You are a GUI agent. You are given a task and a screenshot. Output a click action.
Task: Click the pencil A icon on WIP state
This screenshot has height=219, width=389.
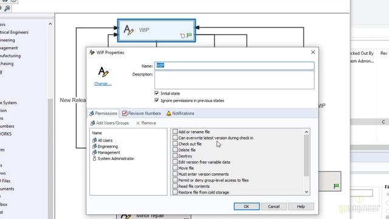pyautogui.click(x=128, y=30)
